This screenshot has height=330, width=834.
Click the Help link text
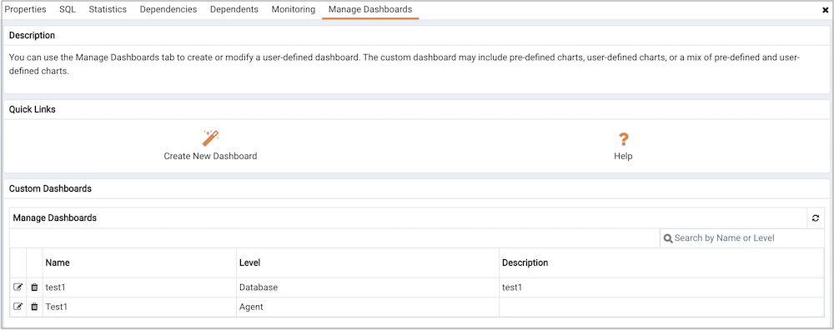(x=623, y=156)
